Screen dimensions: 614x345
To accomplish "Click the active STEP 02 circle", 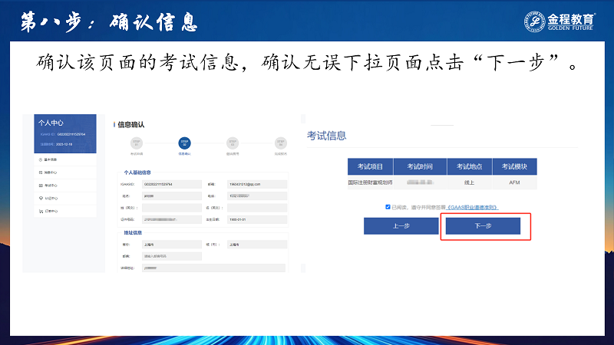I will point(184,143).
